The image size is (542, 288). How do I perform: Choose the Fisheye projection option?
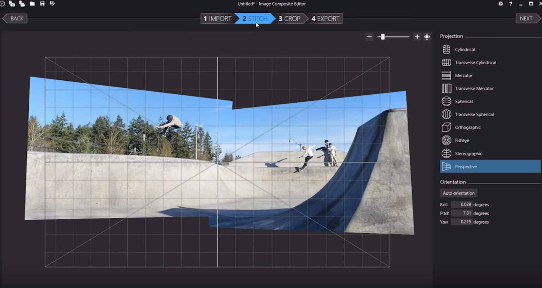pyautogui.click(x=462, y=140)
